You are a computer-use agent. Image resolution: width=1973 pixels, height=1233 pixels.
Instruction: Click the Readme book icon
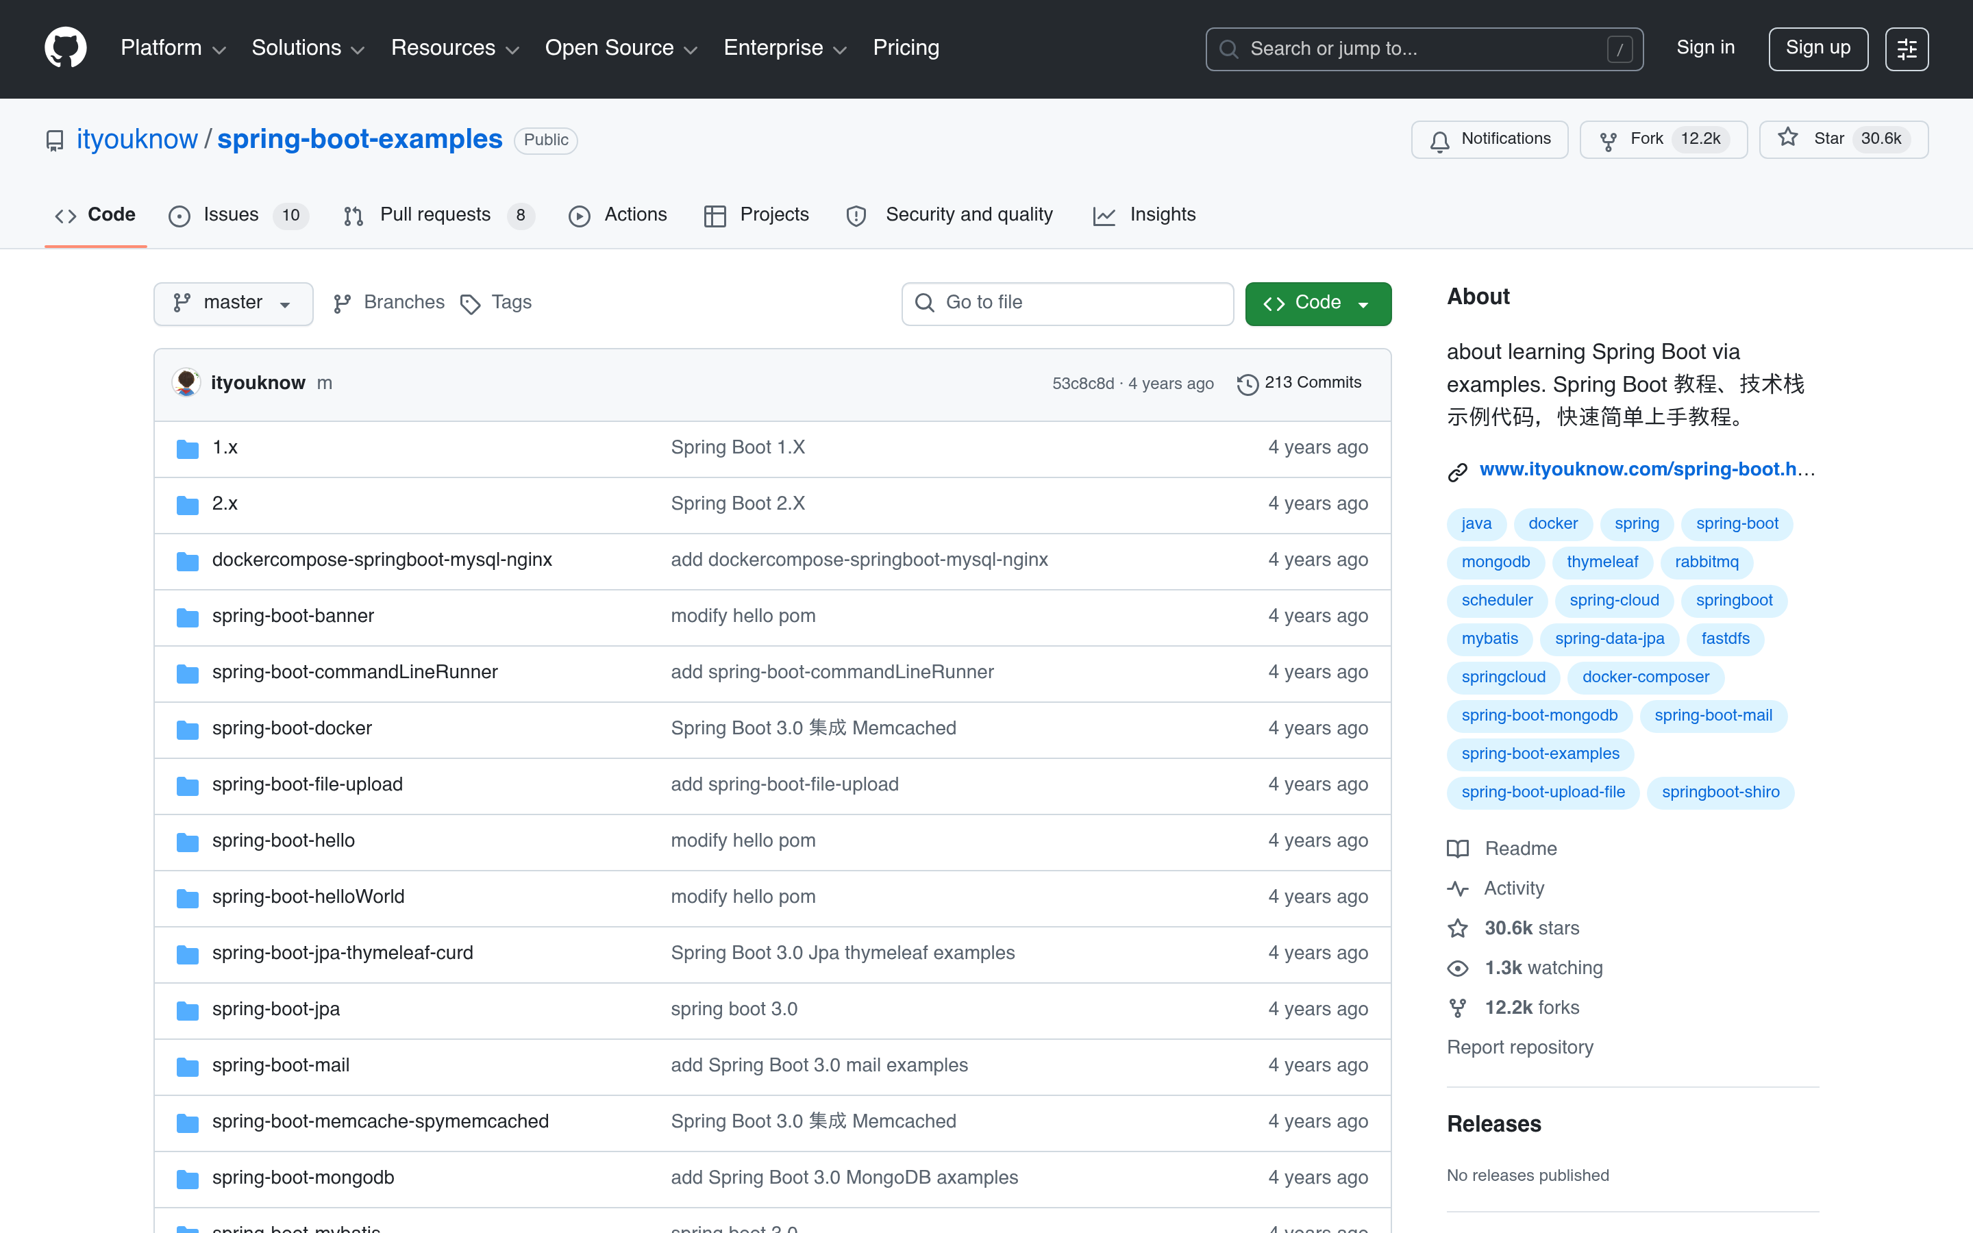[1458, 849]
